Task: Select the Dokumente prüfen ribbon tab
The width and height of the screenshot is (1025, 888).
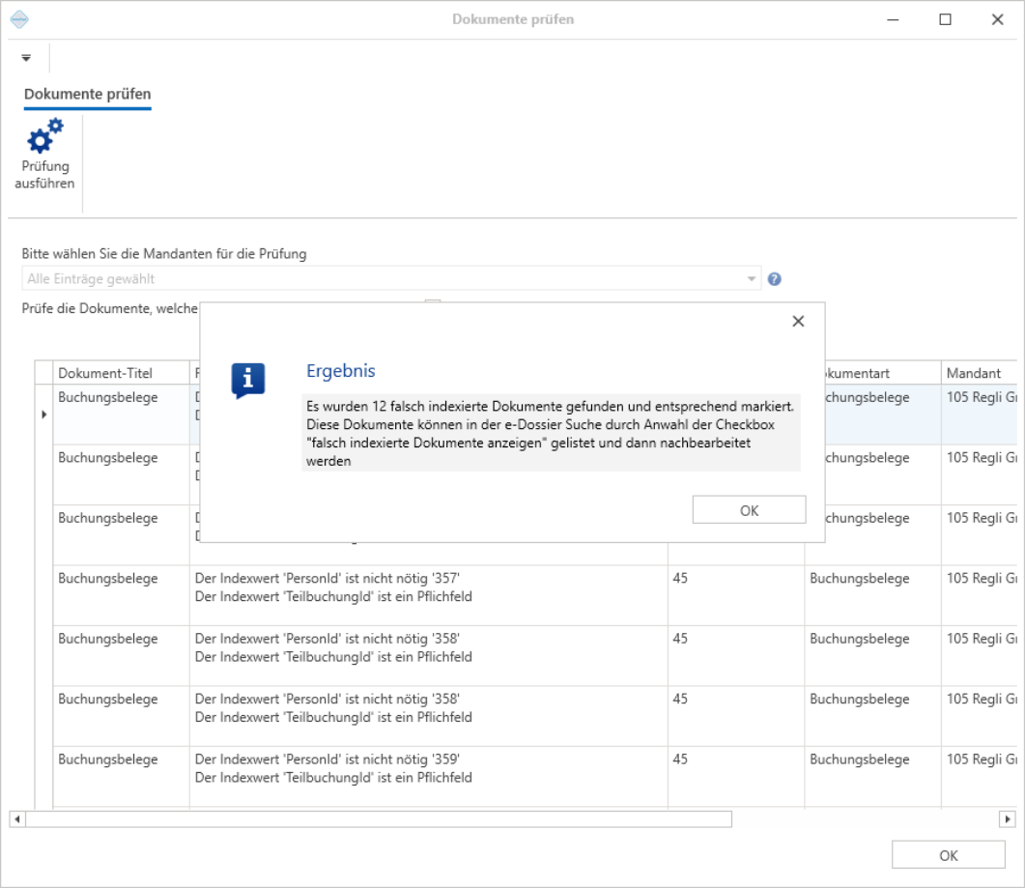Action: pos(88,94)
